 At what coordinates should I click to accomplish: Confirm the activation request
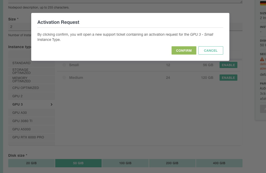coord(184,50)
